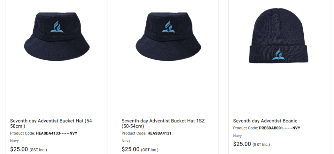Open the navy bucket hat 54-58cm image
This screenshot has width=334, height=154.
pyautogui.click(x=57, y=36)
